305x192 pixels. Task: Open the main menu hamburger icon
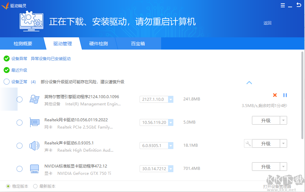[283, 5]
